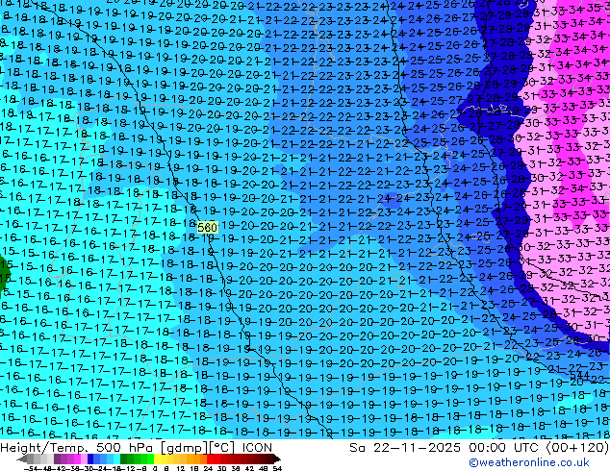Screen dimensions: 610x471
Task: Click the dark maroon right arrow end of the color scale
Action: click(x=277, y=459)
